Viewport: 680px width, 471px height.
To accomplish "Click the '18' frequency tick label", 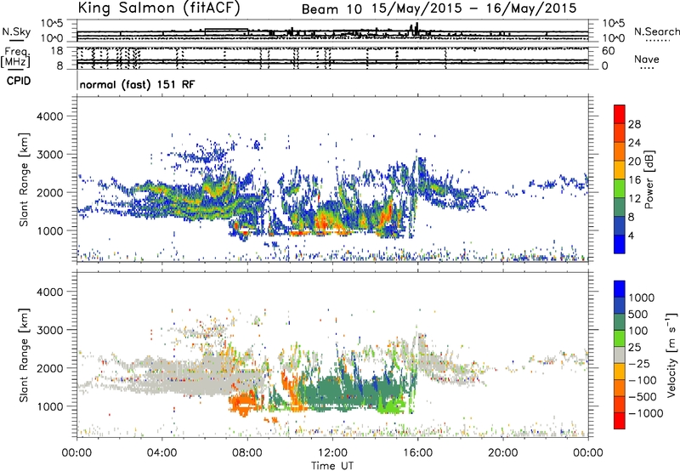I will pyautogui.click(x=57, y=51).
